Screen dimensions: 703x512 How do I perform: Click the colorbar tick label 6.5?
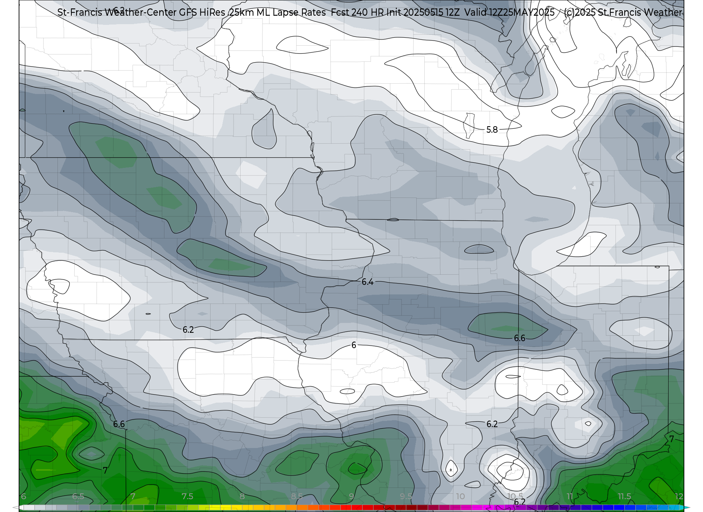78,496
